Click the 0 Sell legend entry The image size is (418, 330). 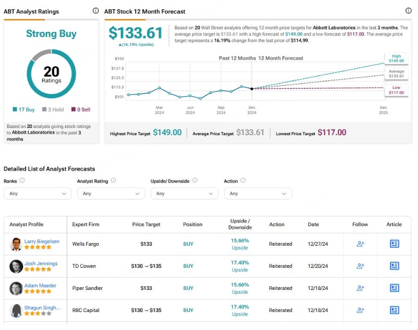click(81, 109)
